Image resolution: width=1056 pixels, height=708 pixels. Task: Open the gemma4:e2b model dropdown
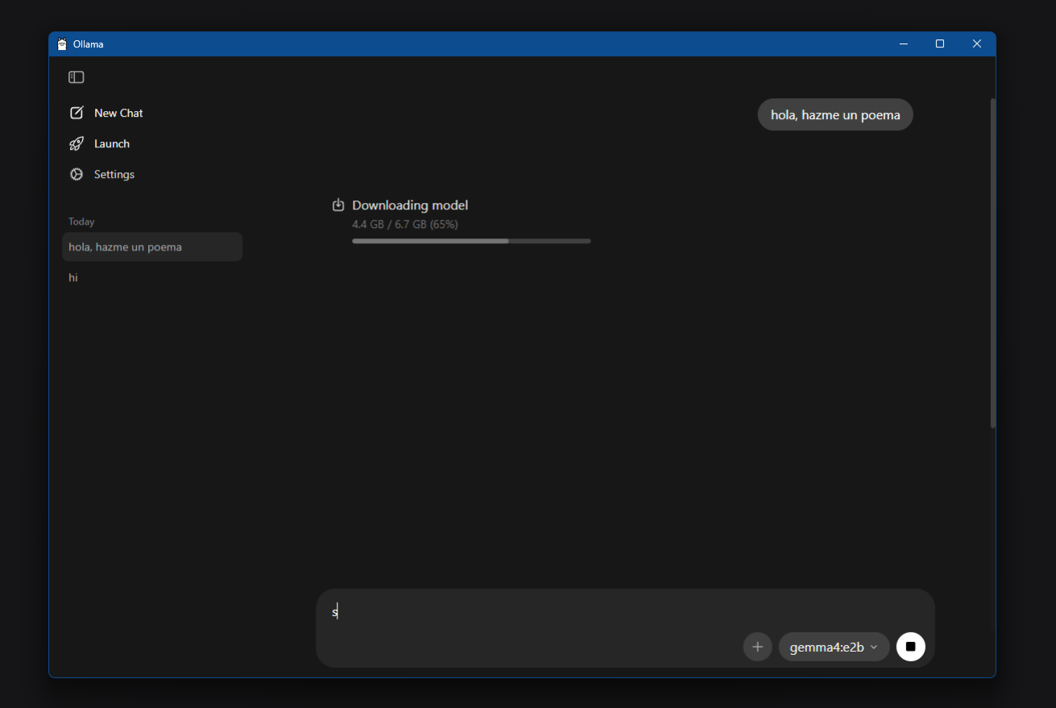(828, 647)
